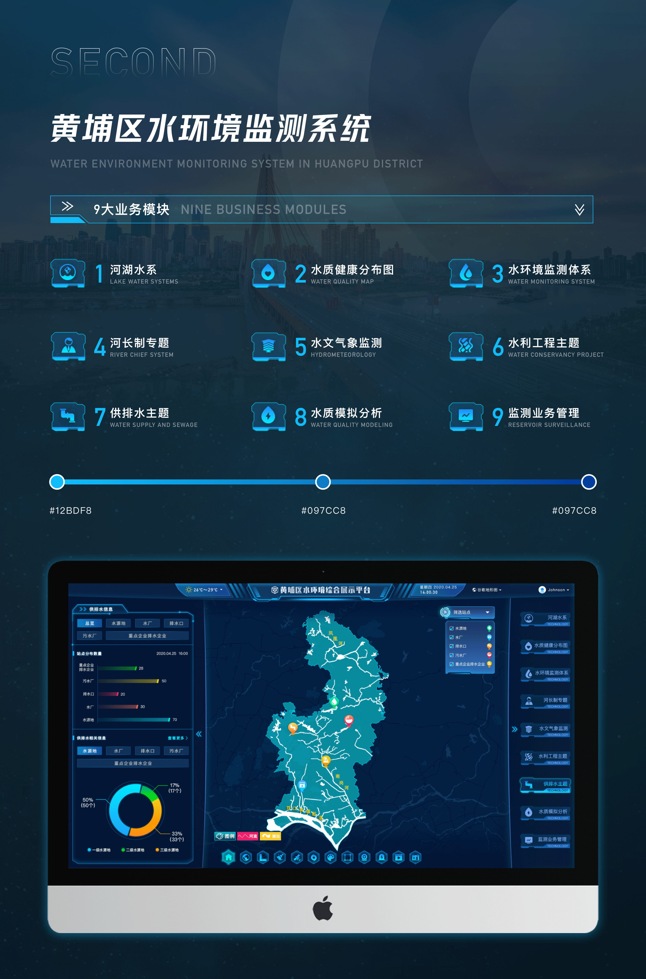Select the bounding-box selection hexagon tool

tap(348, 857)
